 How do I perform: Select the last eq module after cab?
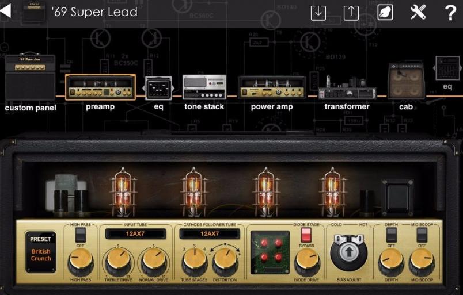(447, 68)
